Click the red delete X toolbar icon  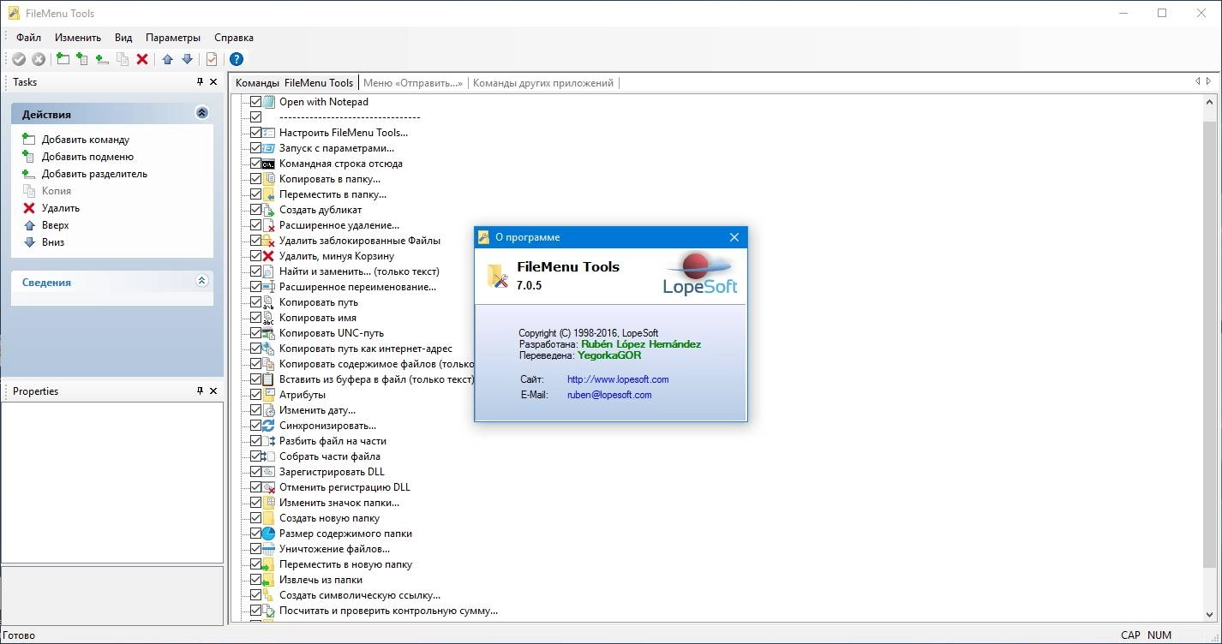(x=142, y=59)
